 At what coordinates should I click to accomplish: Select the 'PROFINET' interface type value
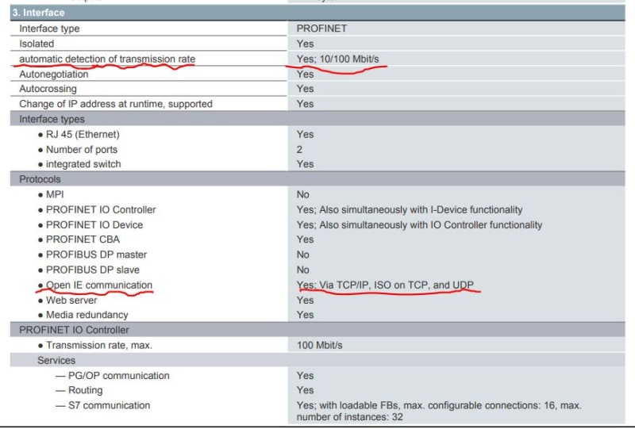(321, 29)
